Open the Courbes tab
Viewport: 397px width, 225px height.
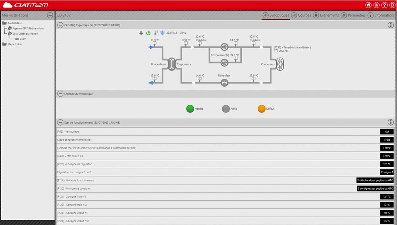(x=301, y=15)
